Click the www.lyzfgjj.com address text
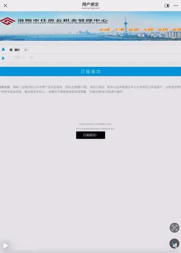The image size is (181, 253). (x=90, y=8)
